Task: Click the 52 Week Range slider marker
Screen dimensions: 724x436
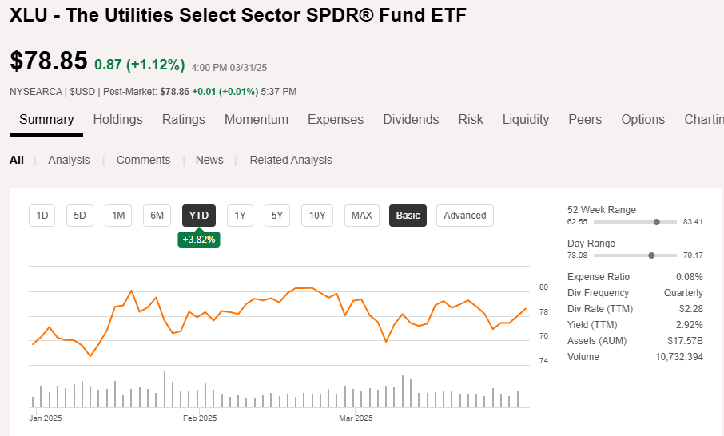Action: [x=657, y=222]
